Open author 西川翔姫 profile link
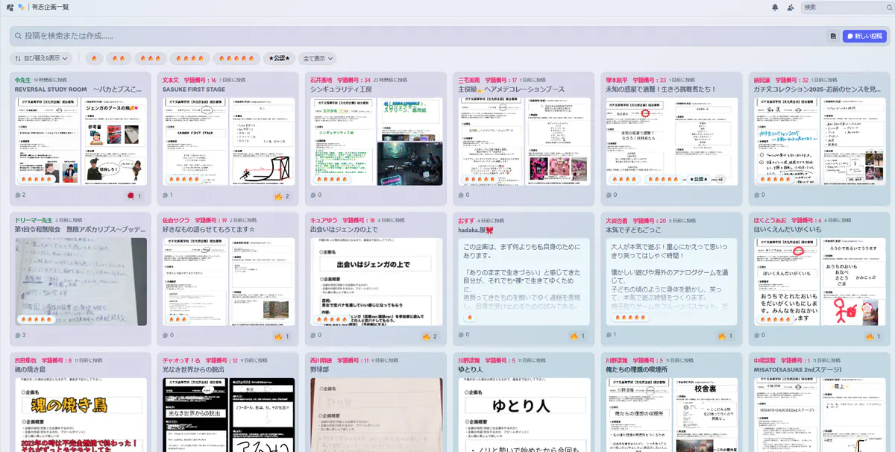Image resolution: width=895 pixels, height=452 pixels. [321, 360]
